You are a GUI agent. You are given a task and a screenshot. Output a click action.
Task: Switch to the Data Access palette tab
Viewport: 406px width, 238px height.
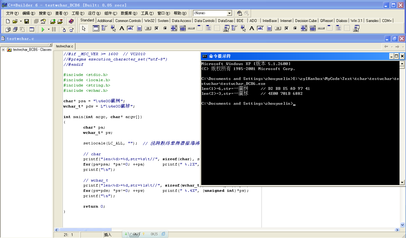click(x=182, y=21)
